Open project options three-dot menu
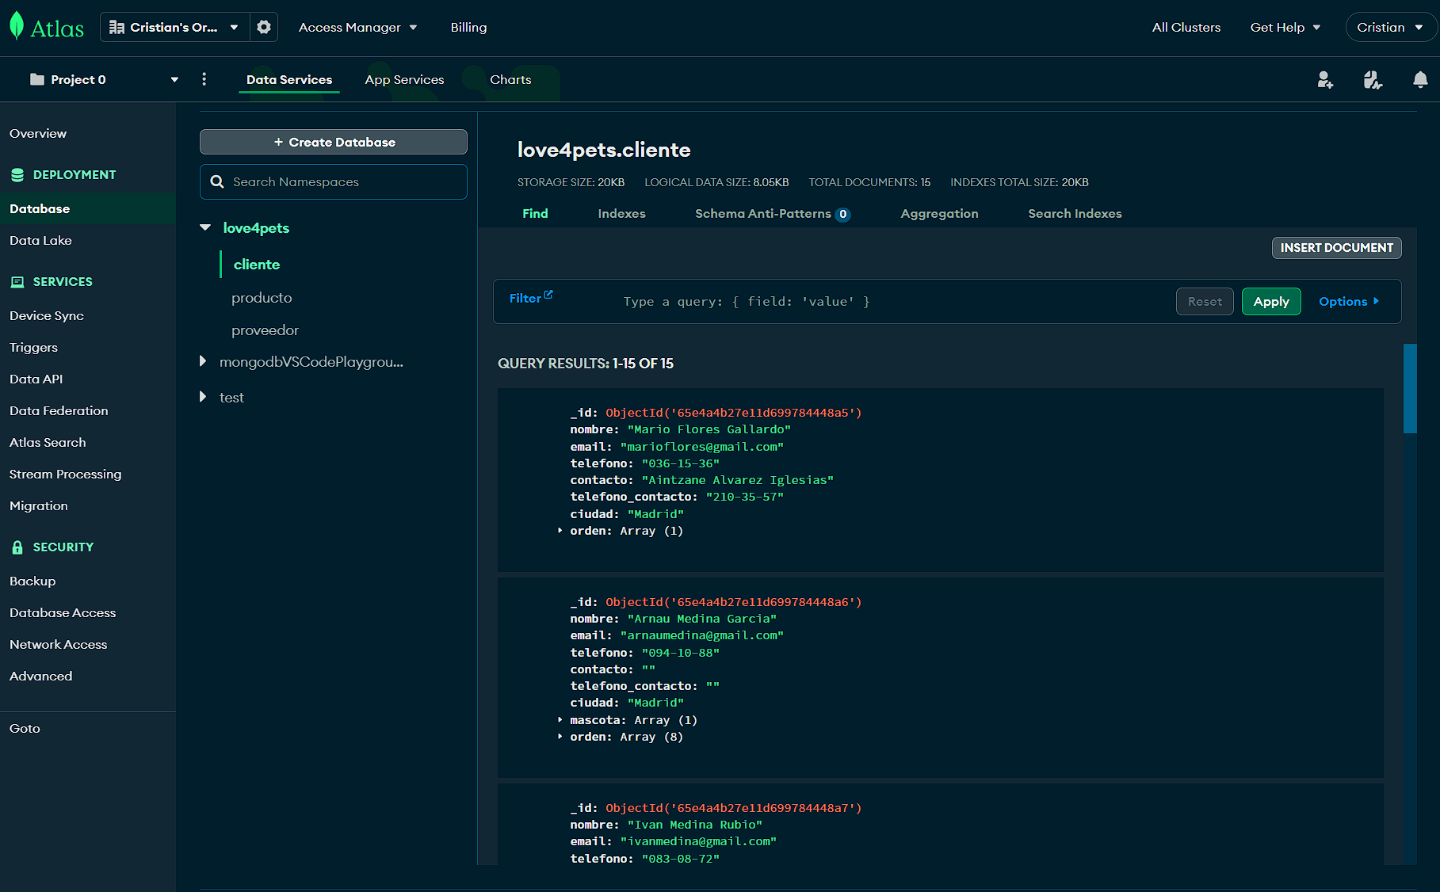The width and height of the screenshot is (1440, 892). click(204, 79)
